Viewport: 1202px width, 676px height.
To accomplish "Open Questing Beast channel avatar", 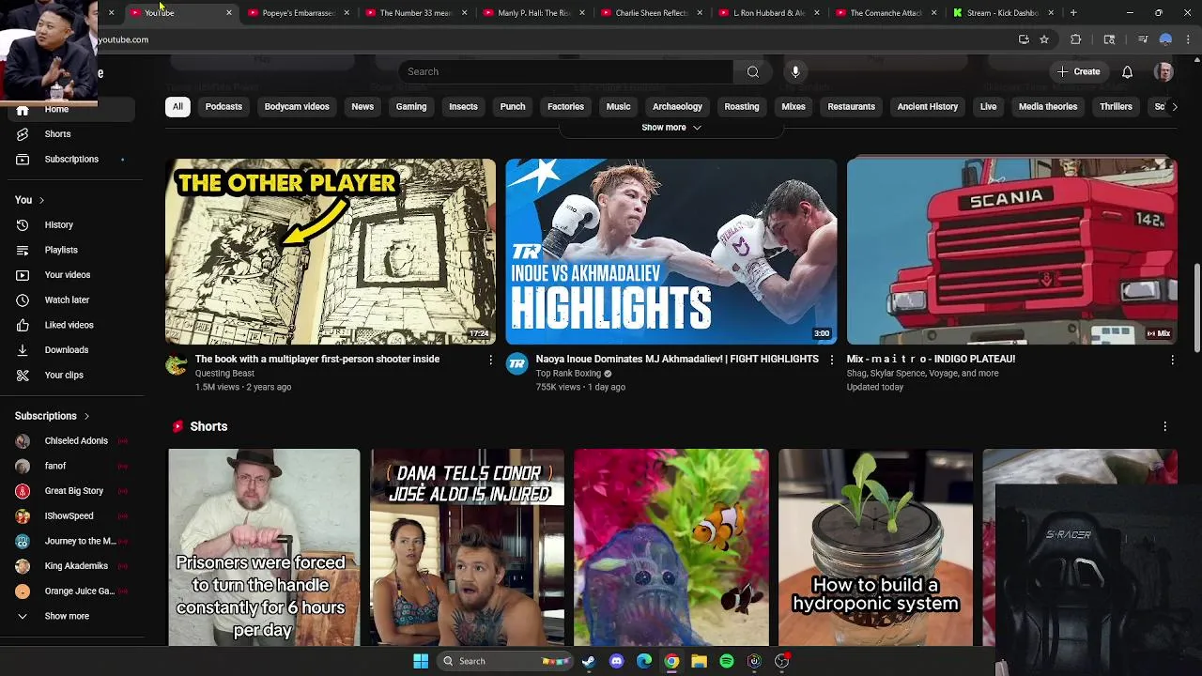I will click(177, 364).
